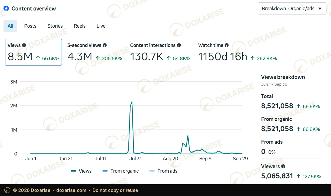Toggle the From ads legend series

point(163,171)
